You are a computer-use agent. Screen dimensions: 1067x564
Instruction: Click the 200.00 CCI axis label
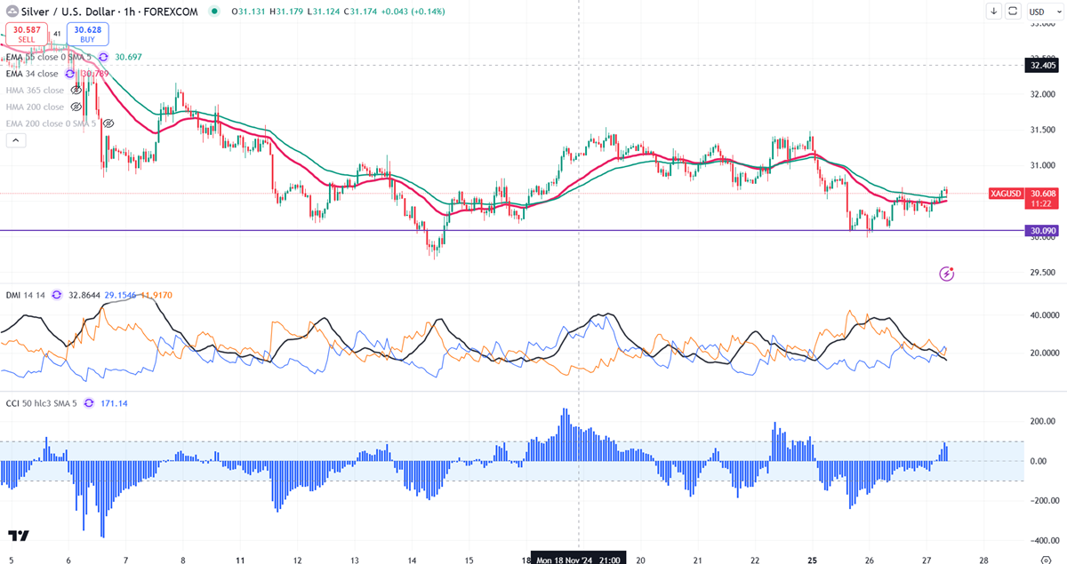(x=1041, y=420)
